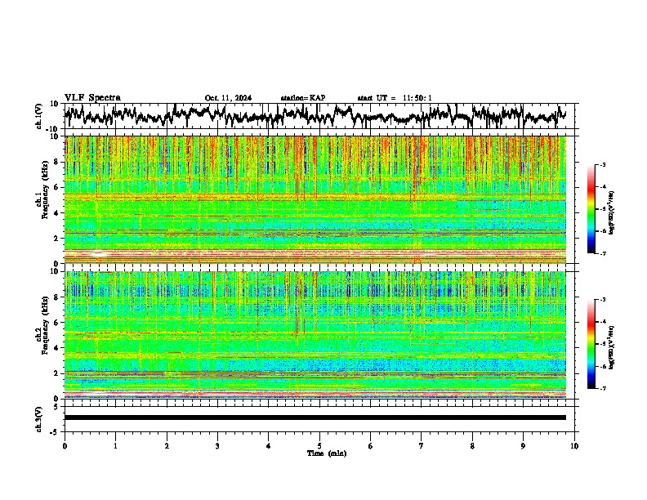Click the "-3" label on ch.1 color bar
Image resolution: width=647 pixels, height=500 pixels.
[x=603, y=165]
